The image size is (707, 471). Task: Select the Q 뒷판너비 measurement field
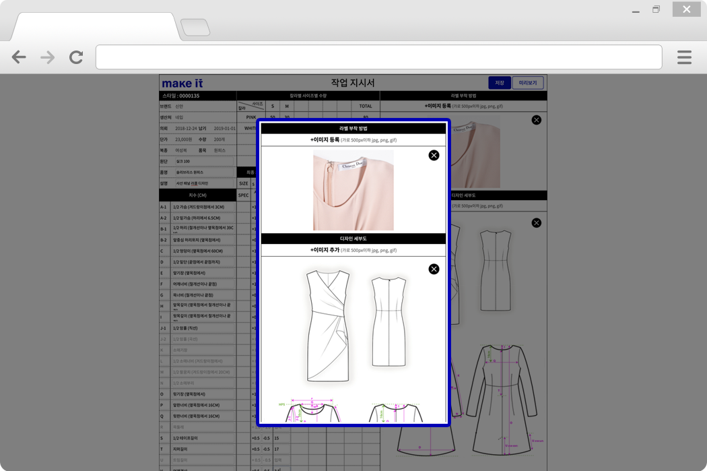pos(203,416)
